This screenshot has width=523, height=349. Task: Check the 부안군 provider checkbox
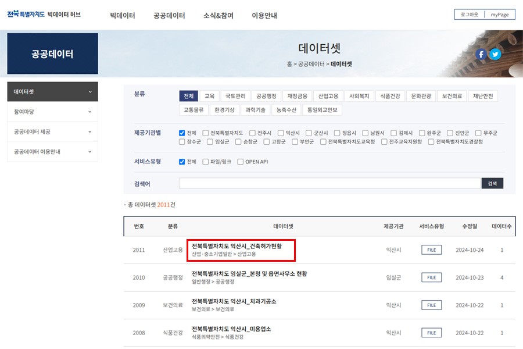pyautogui.click(x=295, y=142)
